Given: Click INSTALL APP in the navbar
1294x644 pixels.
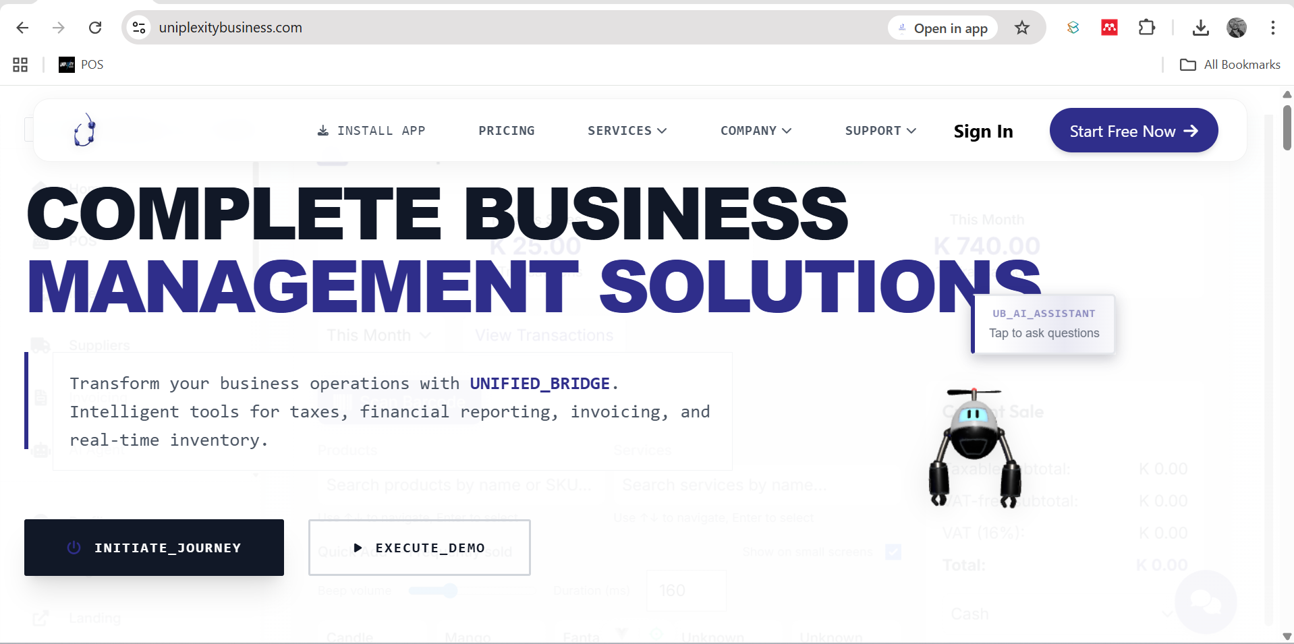Looking at the screenshot, I should [371, 131].
